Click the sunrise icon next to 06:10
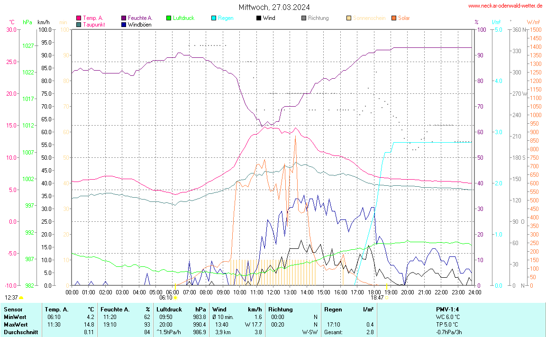 pyautogui.click(x=175, y=298)
